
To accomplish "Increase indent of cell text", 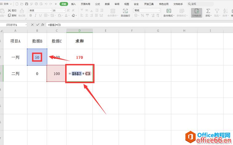I will pos(102,10).
